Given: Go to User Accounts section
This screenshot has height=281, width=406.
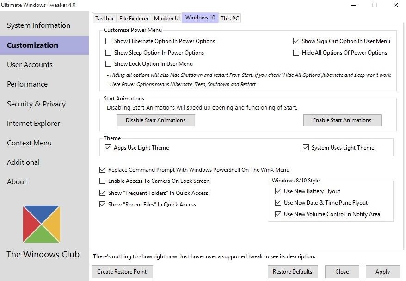Looking at the screenshot, I should click(x=30, y=65).
